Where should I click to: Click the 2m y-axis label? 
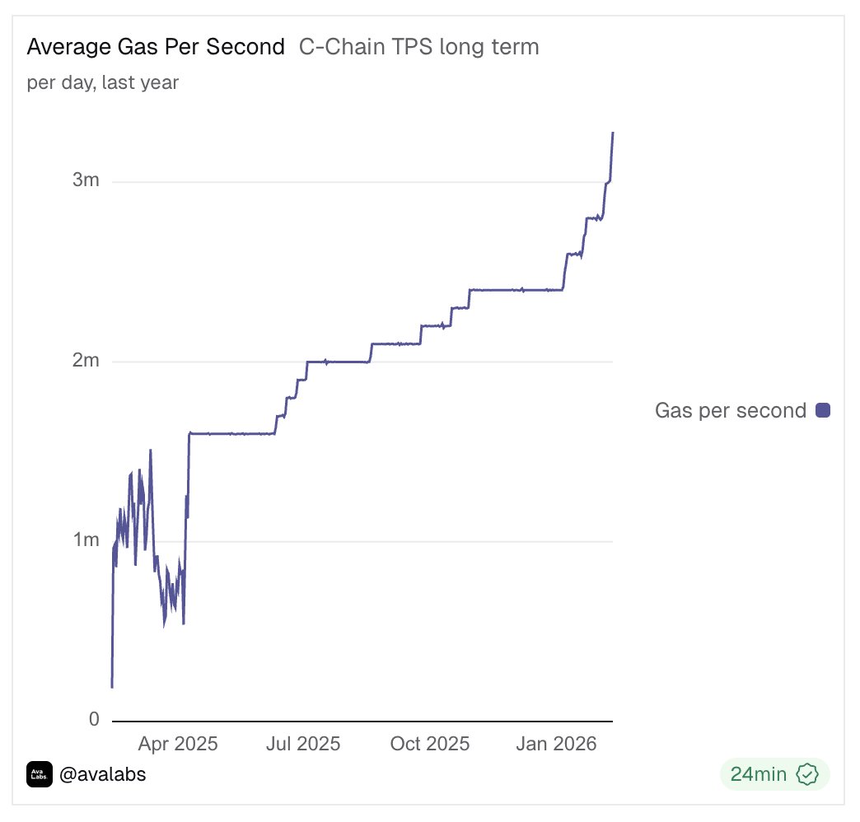pos(86,361)
